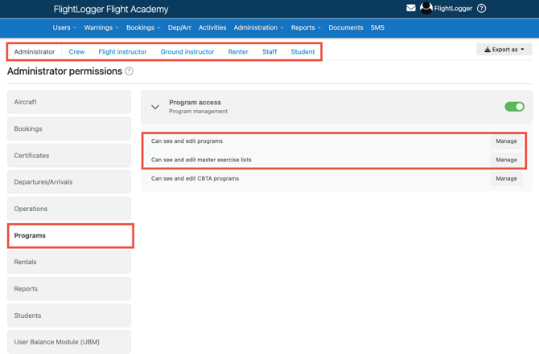
Task: Collapse the Program access section chevron
Action: pyautogui.click(x=155, y=107)
